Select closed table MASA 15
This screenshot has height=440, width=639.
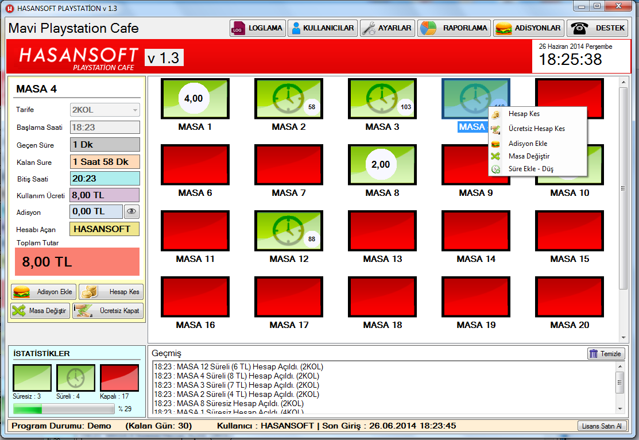pyautogui.click(x=570, y=231)
